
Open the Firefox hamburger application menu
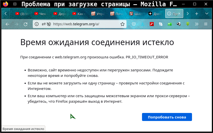pos(206,24)
